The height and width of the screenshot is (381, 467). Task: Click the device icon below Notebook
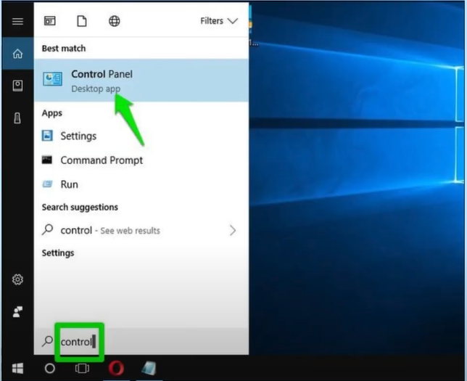[17, 118]
